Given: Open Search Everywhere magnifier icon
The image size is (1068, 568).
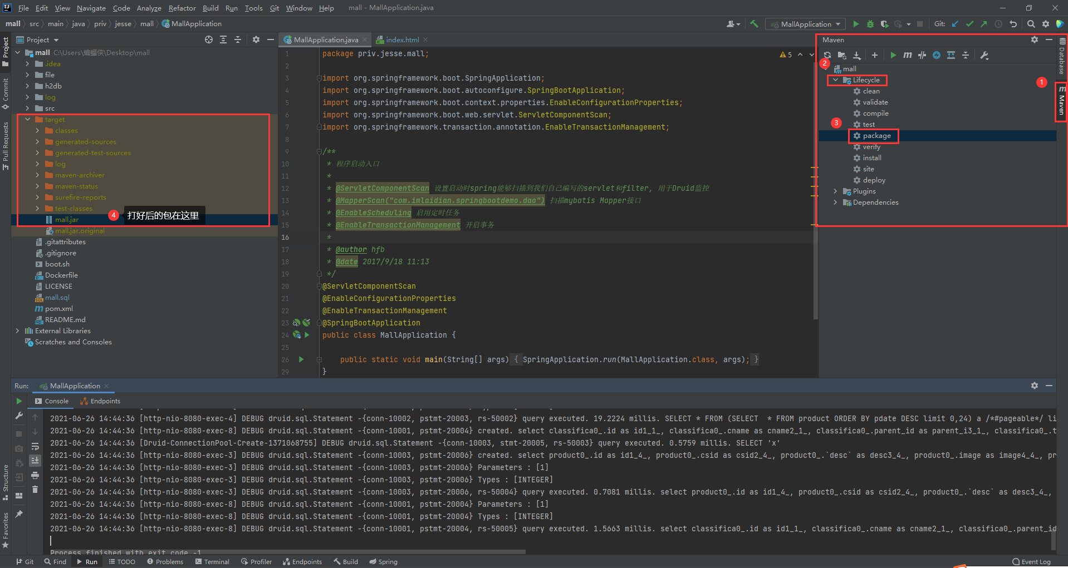Looking at the screenshot, I should (x=1031, y=24).
